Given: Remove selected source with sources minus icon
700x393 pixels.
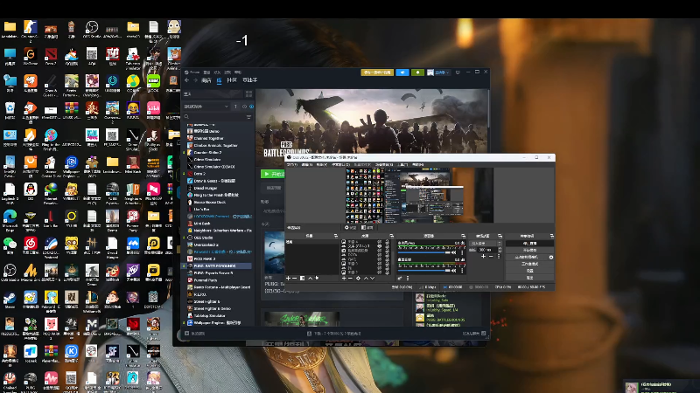Looking at the screenshot, I should click(350, 278).
